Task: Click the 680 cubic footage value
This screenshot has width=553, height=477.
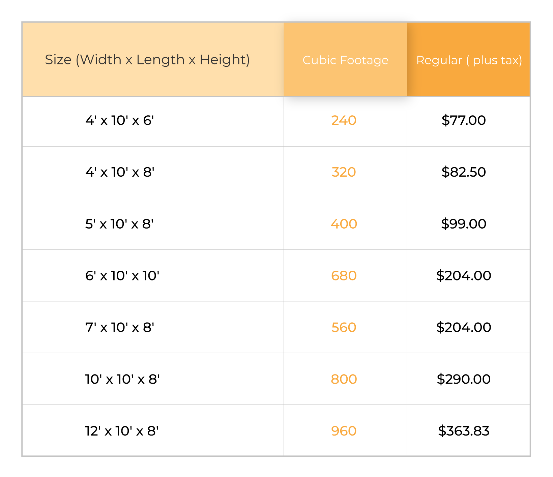Action: [x=344, y=276]
